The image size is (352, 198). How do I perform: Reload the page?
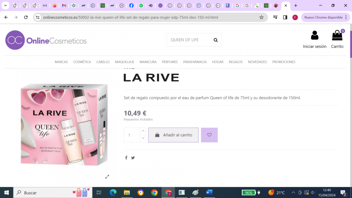[x=26, y=17]
